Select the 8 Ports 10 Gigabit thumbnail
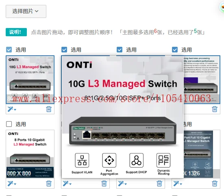Viewport: 224px width, 196px height. (30, 154)
